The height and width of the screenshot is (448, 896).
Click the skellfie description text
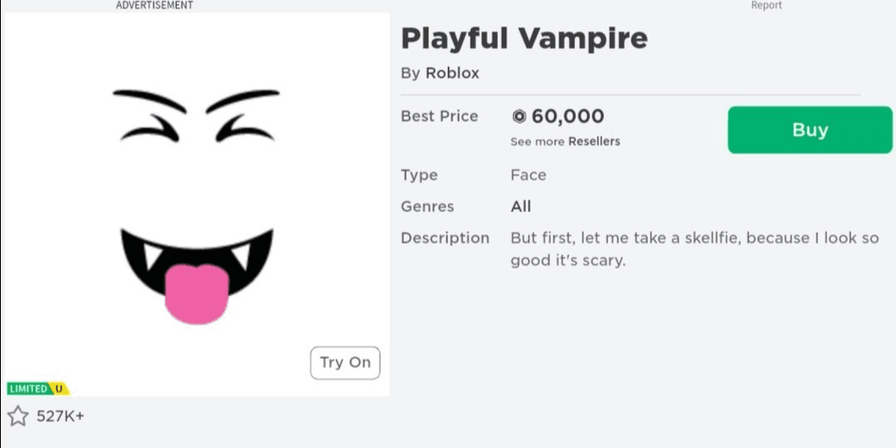point(694,250)
